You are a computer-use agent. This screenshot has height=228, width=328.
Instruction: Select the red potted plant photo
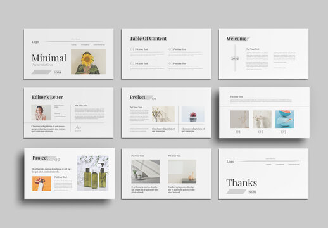coord(193,114)
